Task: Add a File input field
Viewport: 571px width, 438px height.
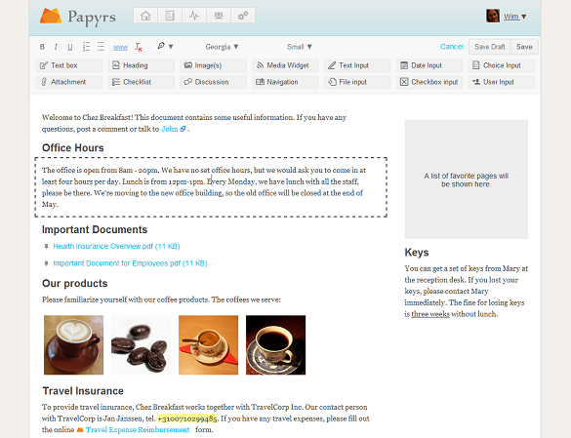Action: tap(357, 82)
